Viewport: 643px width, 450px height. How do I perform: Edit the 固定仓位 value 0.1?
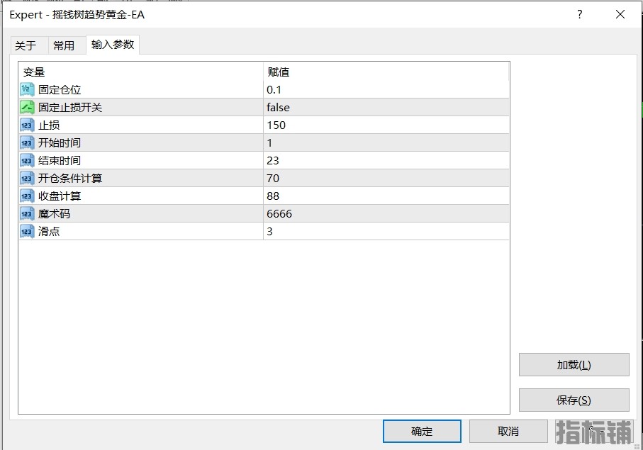[386, 89]
